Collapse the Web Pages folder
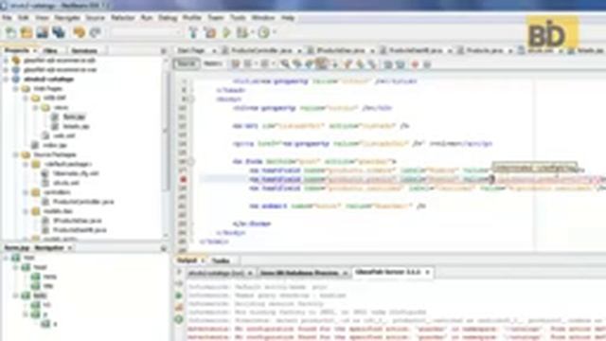This screenshot has width=606, height=341. pyautogui.click(x=15, y=88)
